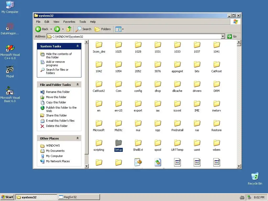This screenshot has width=268, height=201.
Task: Select the inetsrv folder
Action: (x=216, y=106)
